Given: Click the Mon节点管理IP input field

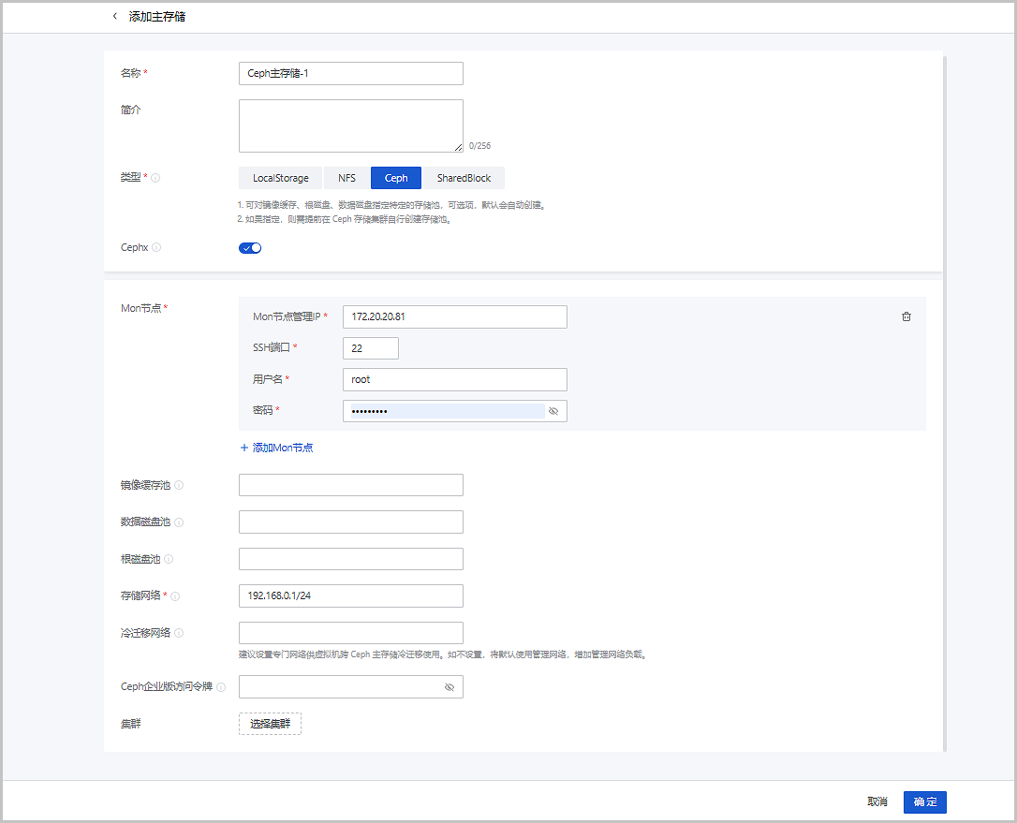Looking at the screenshot, I should pos(454,316).
